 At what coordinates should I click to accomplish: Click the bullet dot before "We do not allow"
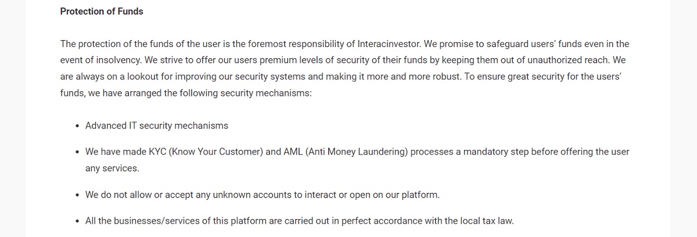click(77, 195)
